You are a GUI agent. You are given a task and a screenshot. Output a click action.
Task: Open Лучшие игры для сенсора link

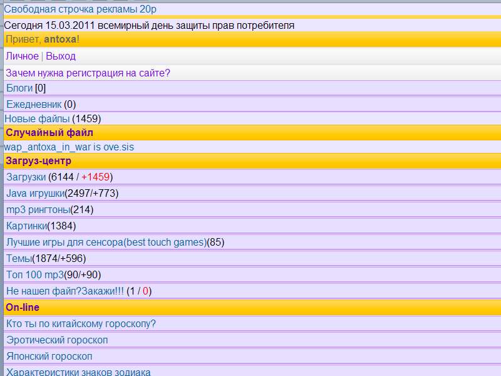[x=106, y=242]
